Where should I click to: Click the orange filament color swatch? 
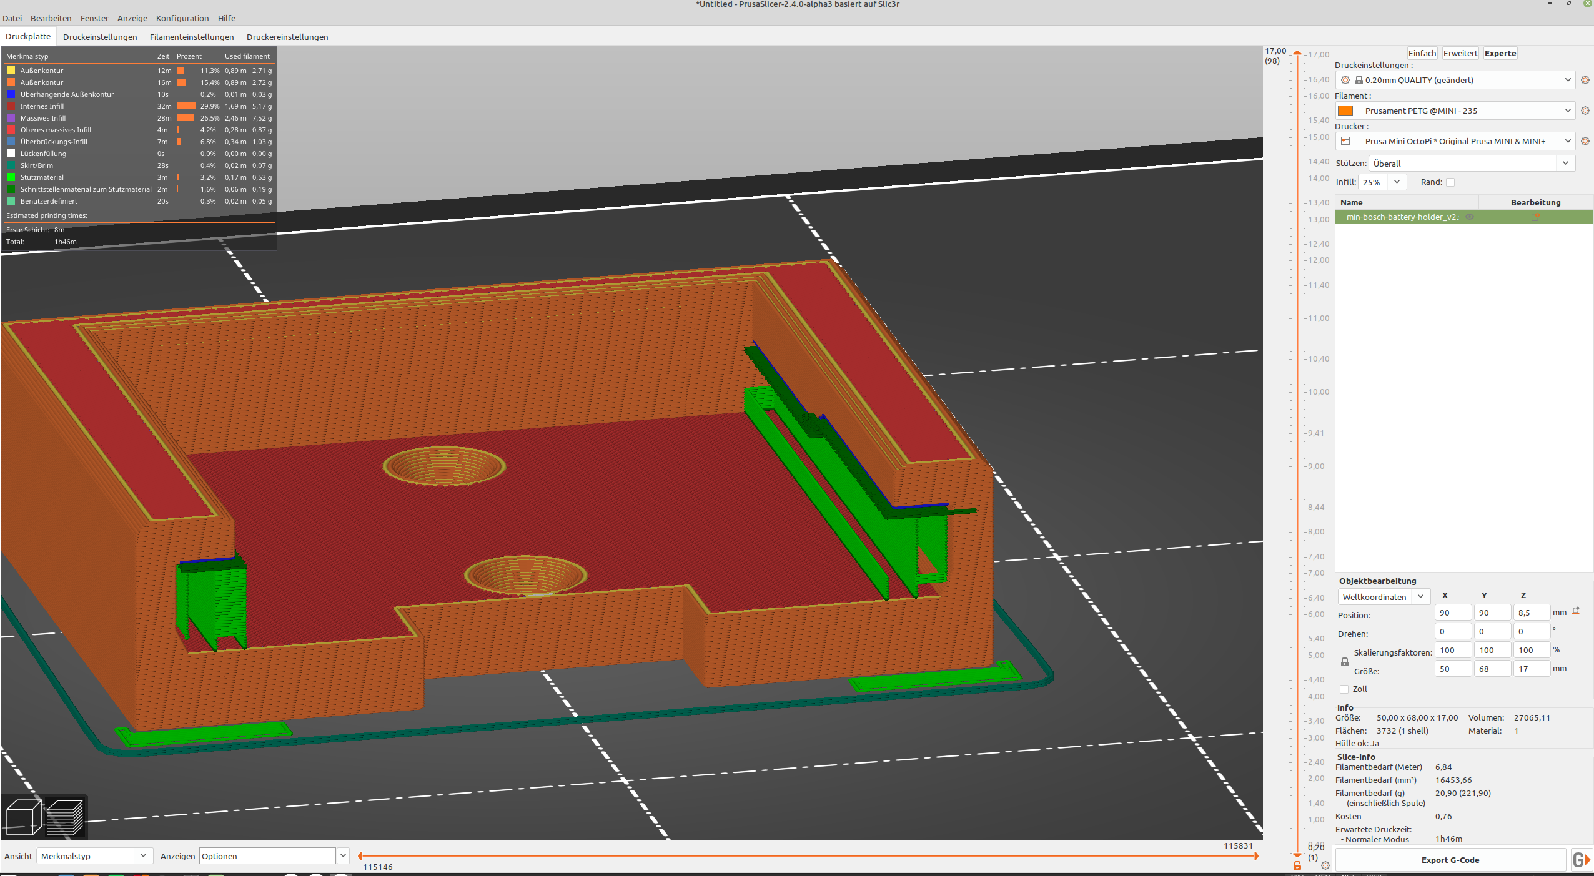pyautogui.click(x=1346, y=111)
